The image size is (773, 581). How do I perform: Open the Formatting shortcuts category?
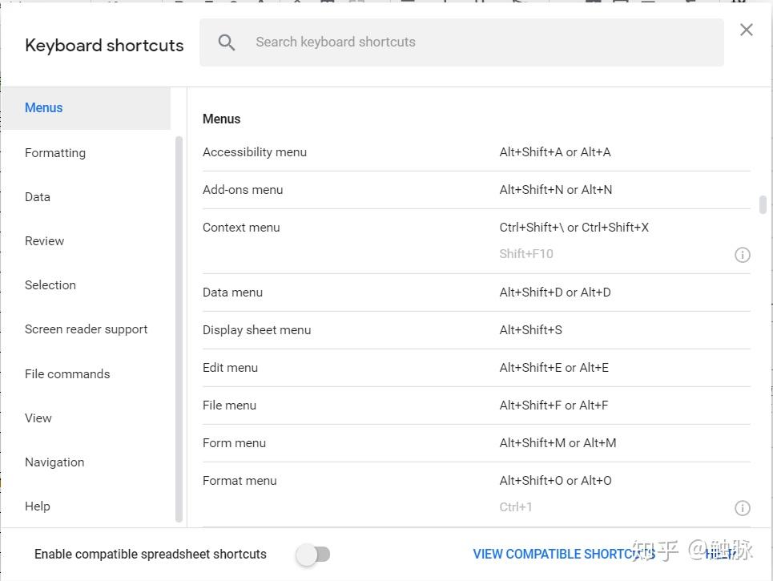[55, 153]
